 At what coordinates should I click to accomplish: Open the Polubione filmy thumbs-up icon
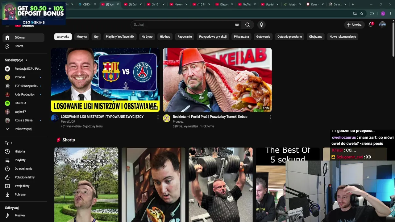pyautogui.click(x=7, y=177)
